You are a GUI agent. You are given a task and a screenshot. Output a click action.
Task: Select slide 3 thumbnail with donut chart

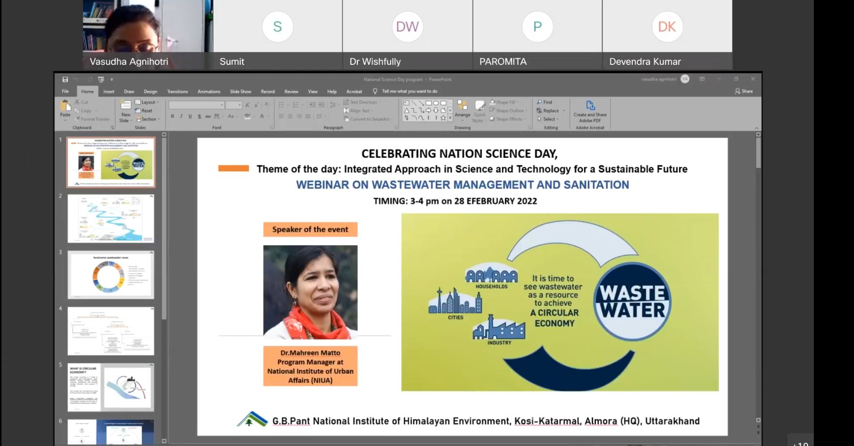(111, 275)
